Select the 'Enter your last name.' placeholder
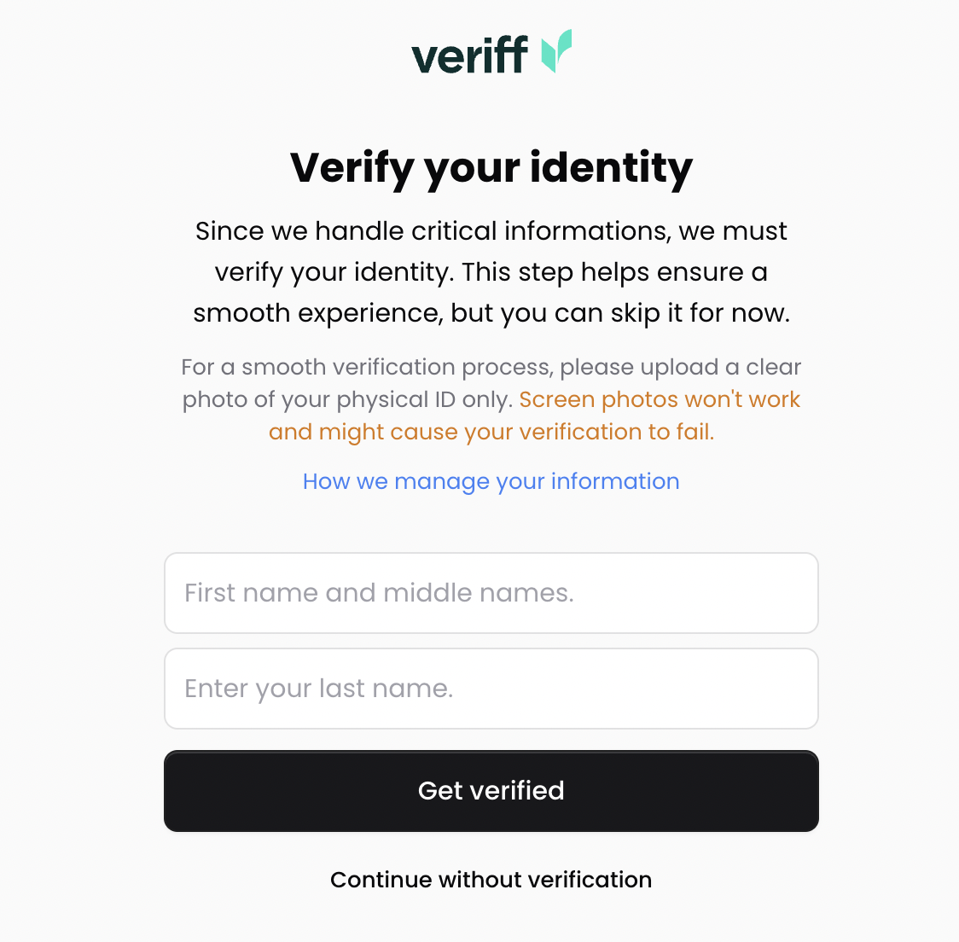Screen dimensions: 959x942 [318, 689]
